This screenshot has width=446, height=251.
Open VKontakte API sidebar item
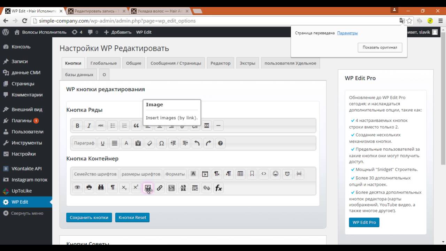point(26,169)
